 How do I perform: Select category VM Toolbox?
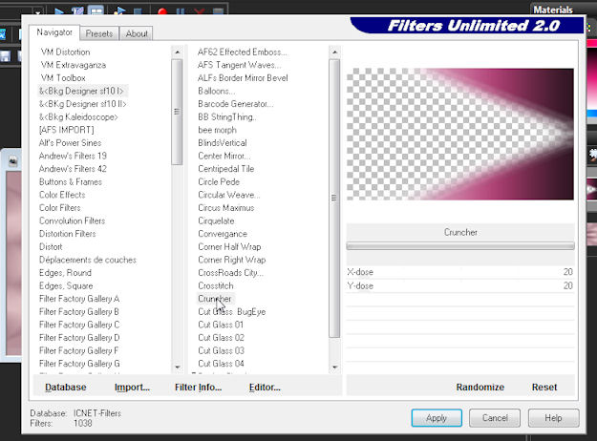pyautogui.click(x=63, y=78)
